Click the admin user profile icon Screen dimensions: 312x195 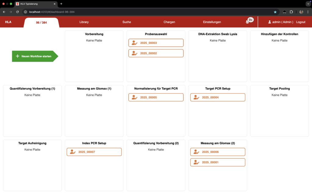point(269,22)
